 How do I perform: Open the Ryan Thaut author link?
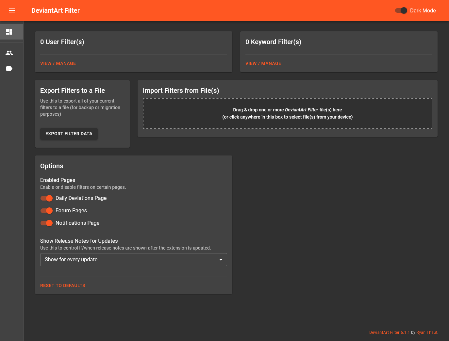[x=427, y=333]
